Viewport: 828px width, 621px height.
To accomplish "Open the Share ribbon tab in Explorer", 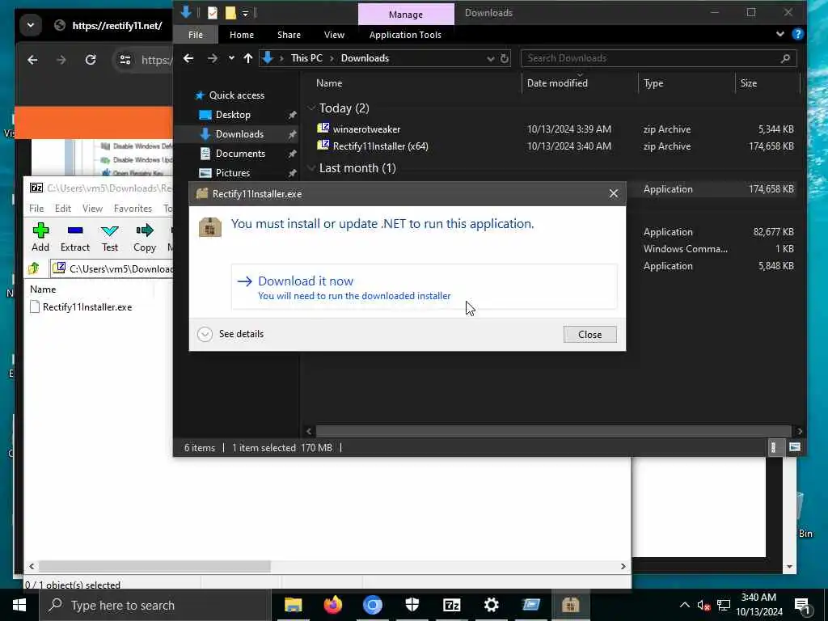I will [289, 35].
